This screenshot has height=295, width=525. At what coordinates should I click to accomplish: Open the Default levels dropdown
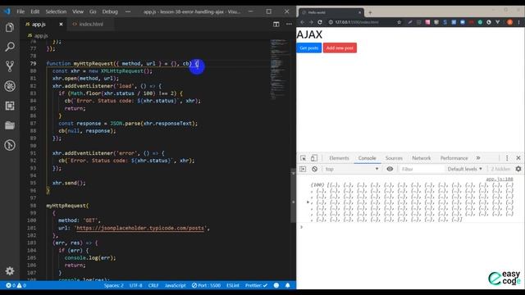coord(465,169)
